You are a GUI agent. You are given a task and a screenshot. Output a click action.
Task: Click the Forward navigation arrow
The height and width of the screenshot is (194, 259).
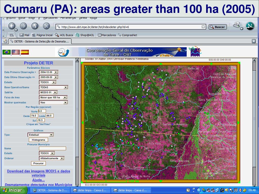pyautogui.click(x=24, y=26)
